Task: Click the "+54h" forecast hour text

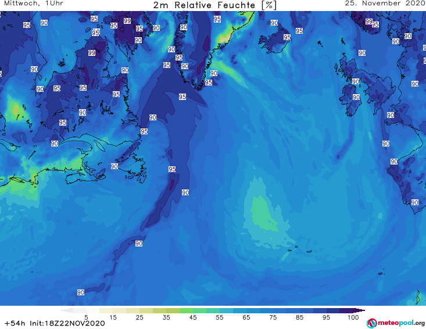Action: coord(15,323)
